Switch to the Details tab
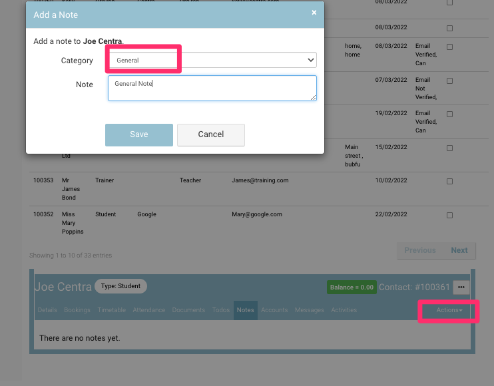Viewport: 494px width, 386px height. coord(47,310)
